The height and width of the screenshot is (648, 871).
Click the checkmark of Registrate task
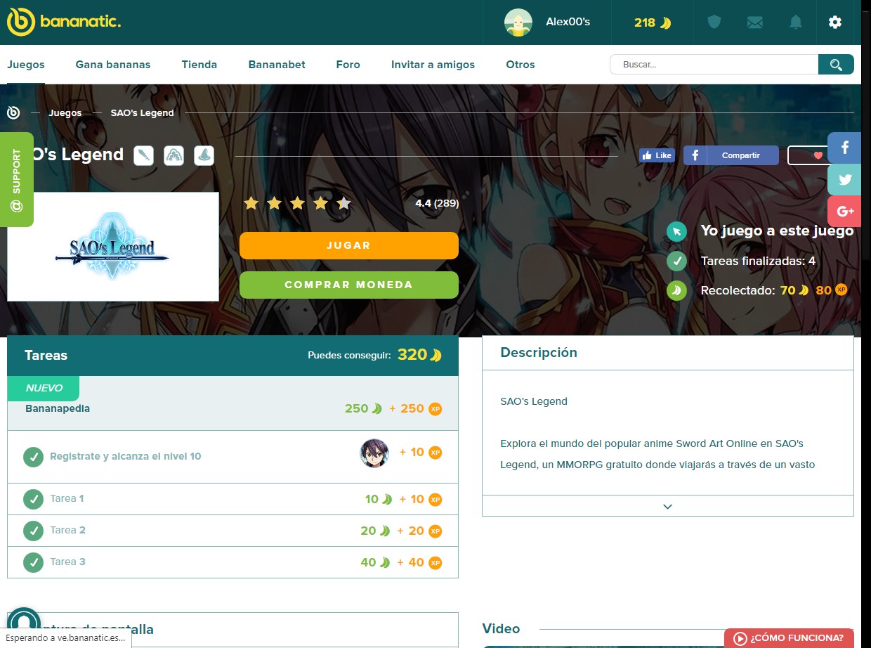pyautogui.click(x=33, y=457)
